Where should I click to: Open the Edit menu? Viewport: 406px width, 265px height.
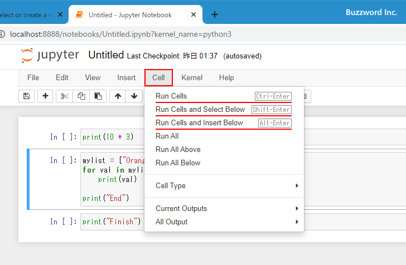pos(62,77)
